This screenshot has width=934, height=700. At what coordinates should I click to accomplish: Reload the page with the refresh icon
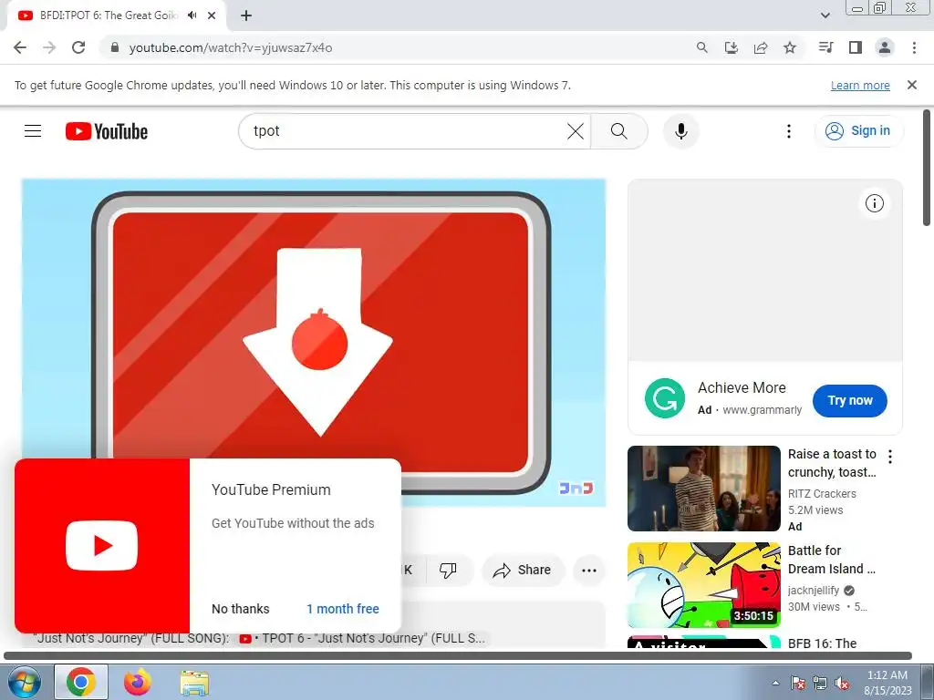(x=78, y=47)
